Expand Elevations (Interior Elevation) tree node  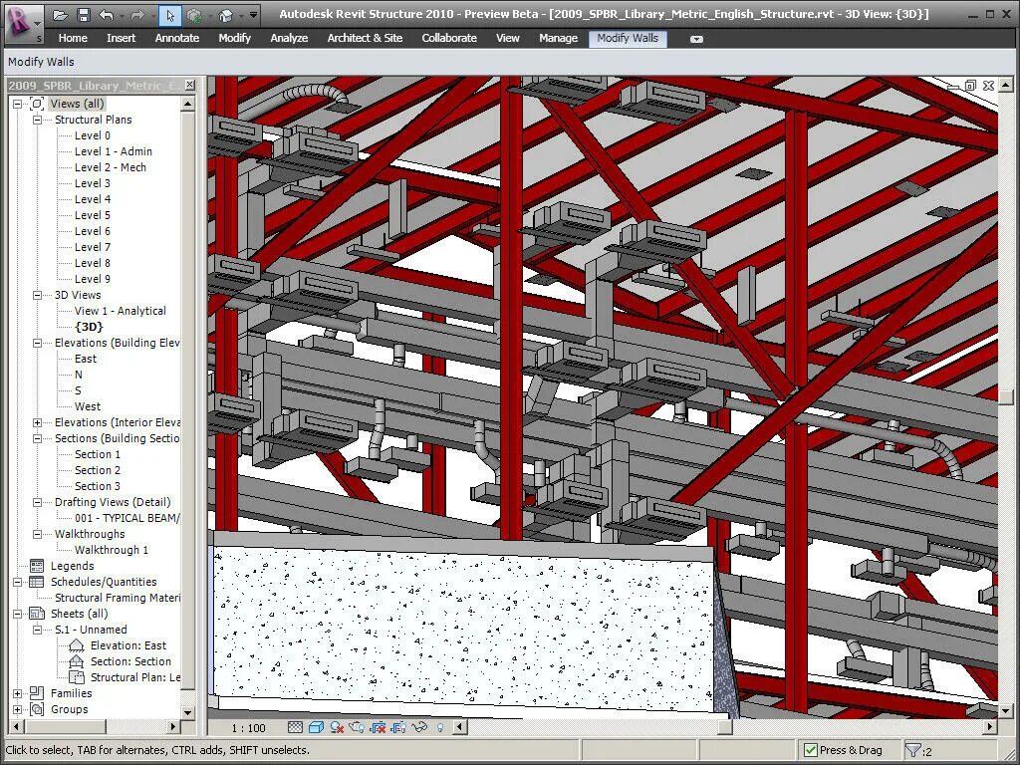click(37, 422)
